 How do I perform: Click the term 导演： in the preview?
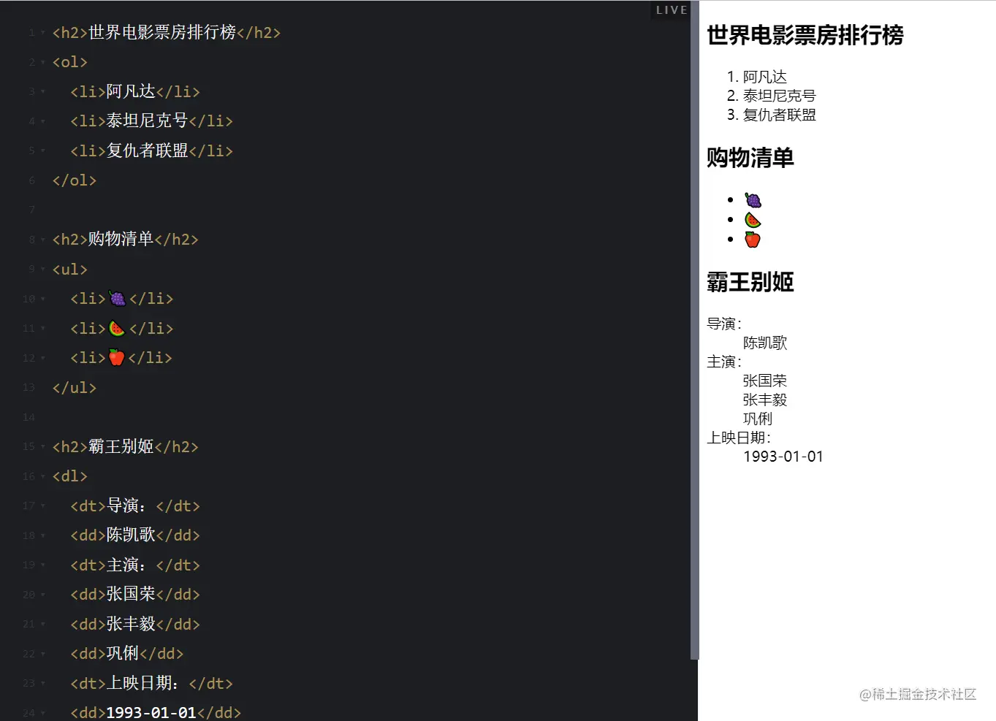pyautogui.click(x=724, y=324)
